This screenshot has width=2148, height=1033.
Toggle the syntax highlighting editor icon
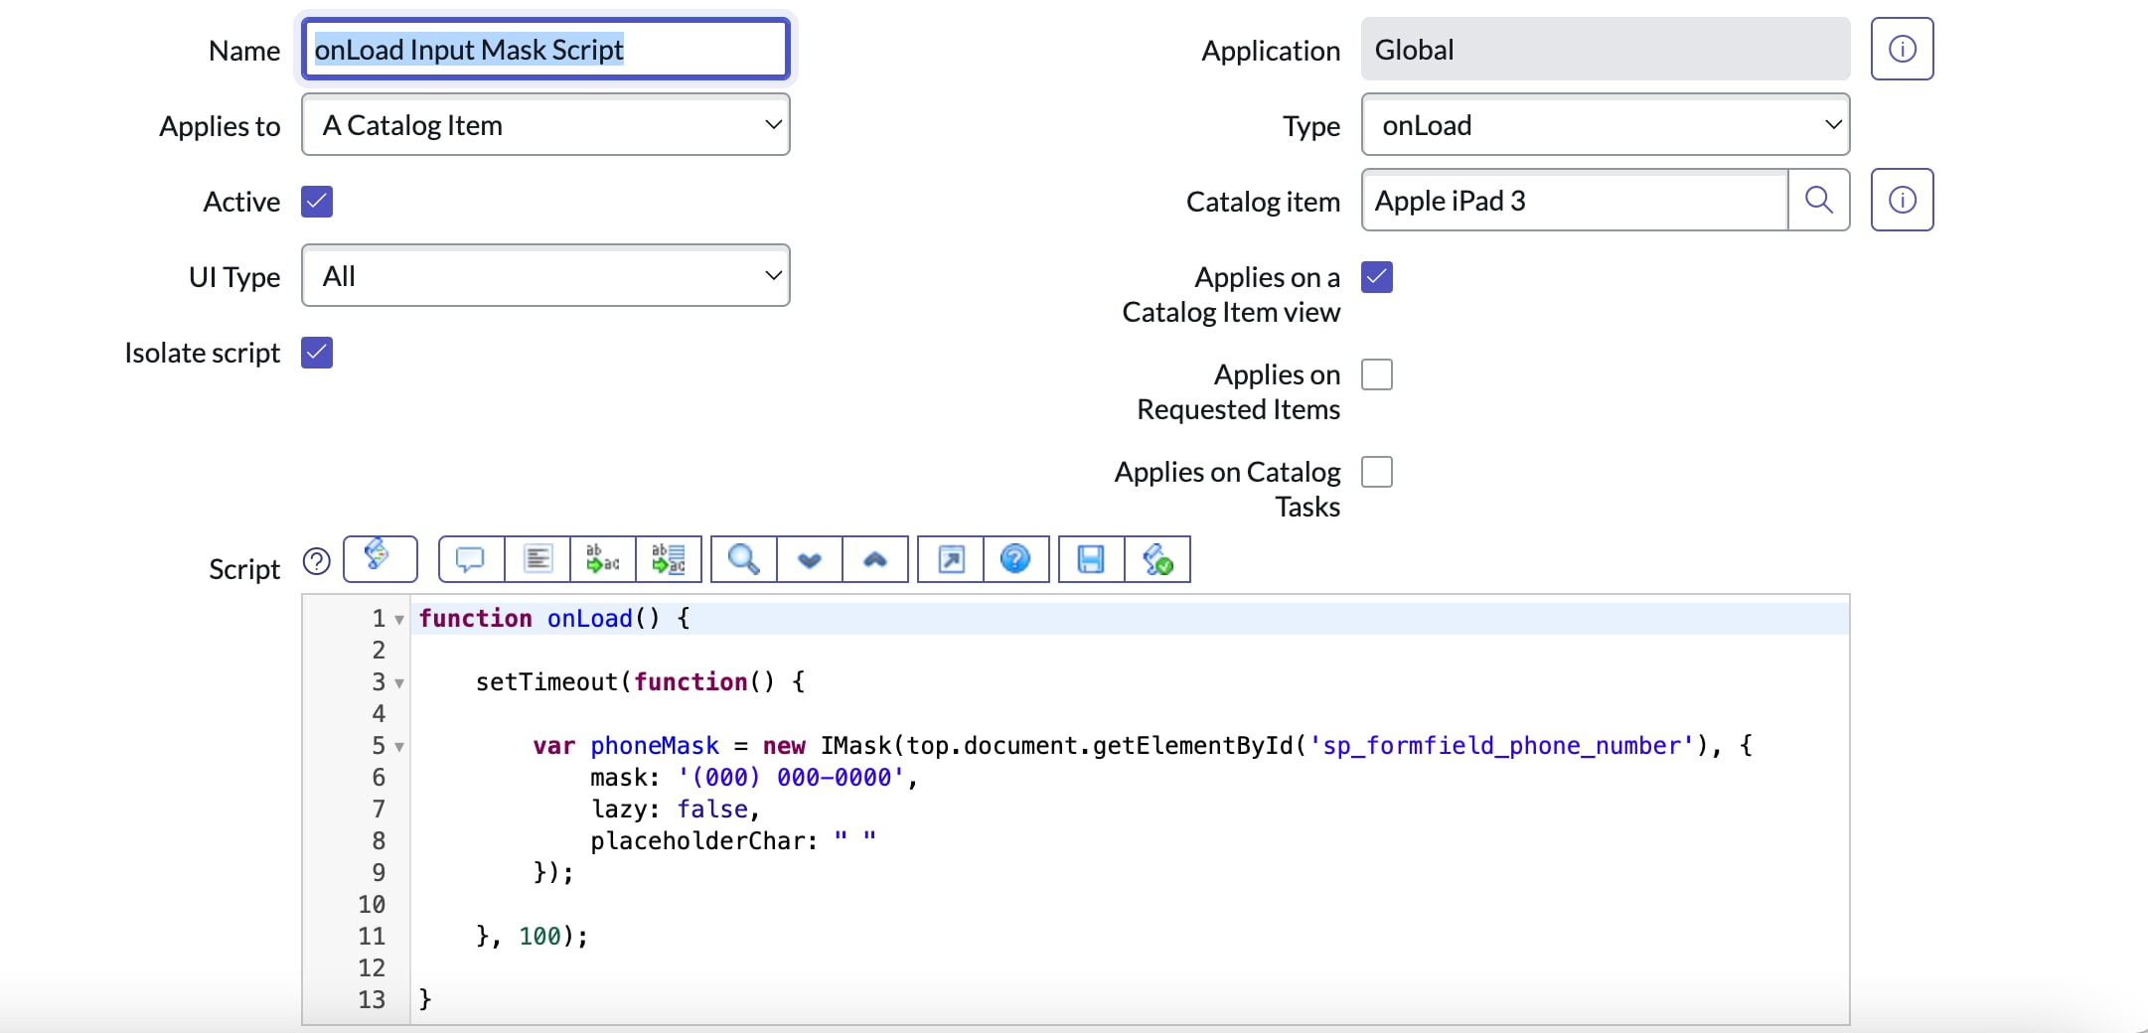380,558
